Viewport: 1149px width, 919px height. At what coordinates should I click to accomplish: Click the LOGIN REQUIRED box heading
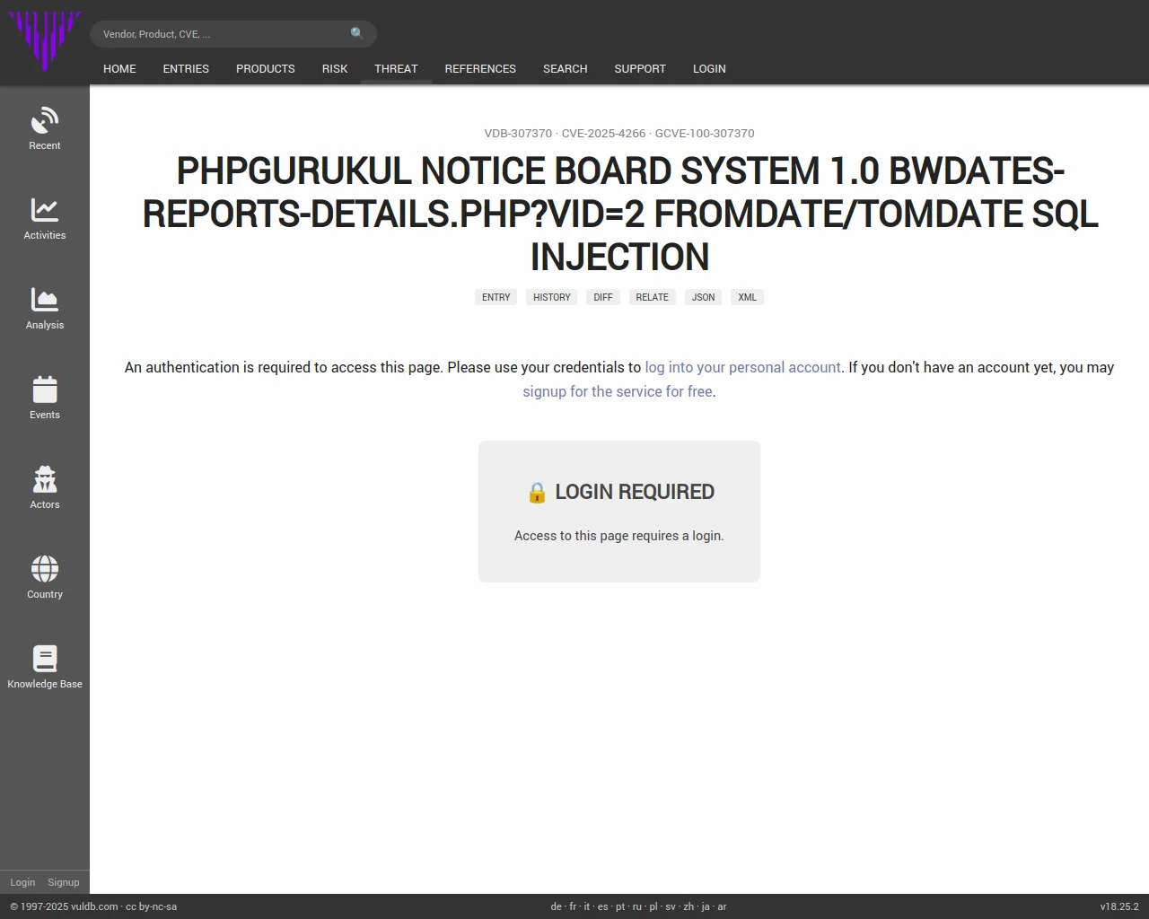click(635, 492)
